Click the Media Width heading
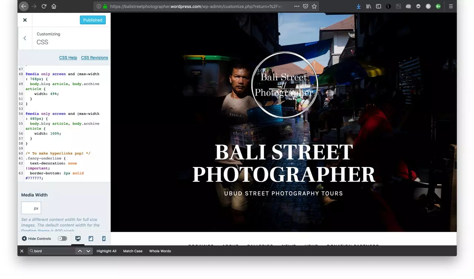 point(34,195)
